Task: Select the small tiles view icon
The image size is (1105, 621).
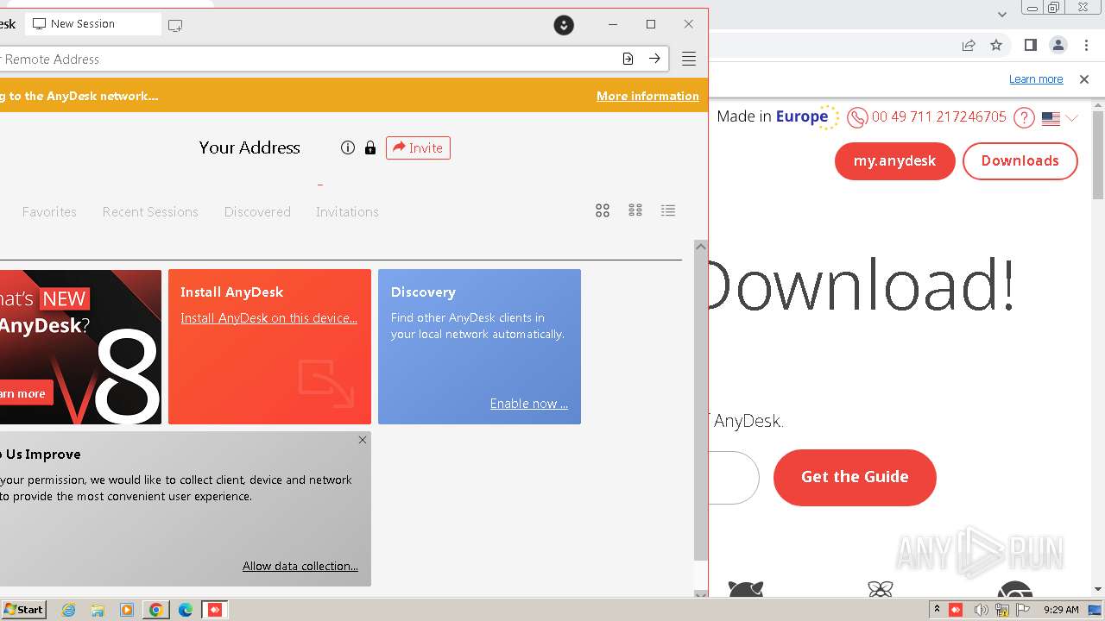Action: (635, 210)
